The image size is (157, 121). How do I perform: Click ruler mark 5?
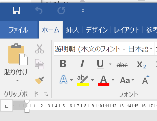[63, 106]
